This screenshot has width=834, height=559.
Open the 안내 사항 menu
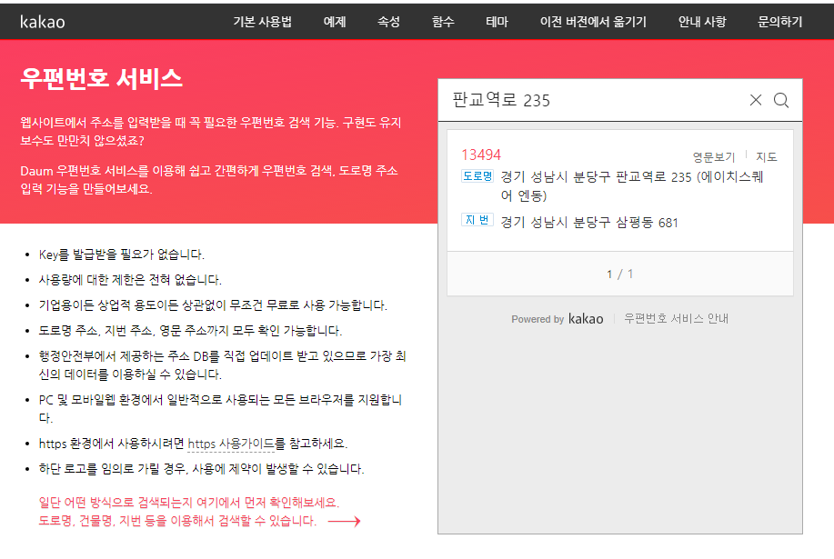coord(701,22)
